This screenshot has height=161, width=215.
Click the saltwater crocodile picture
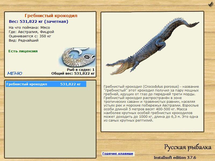152,46
